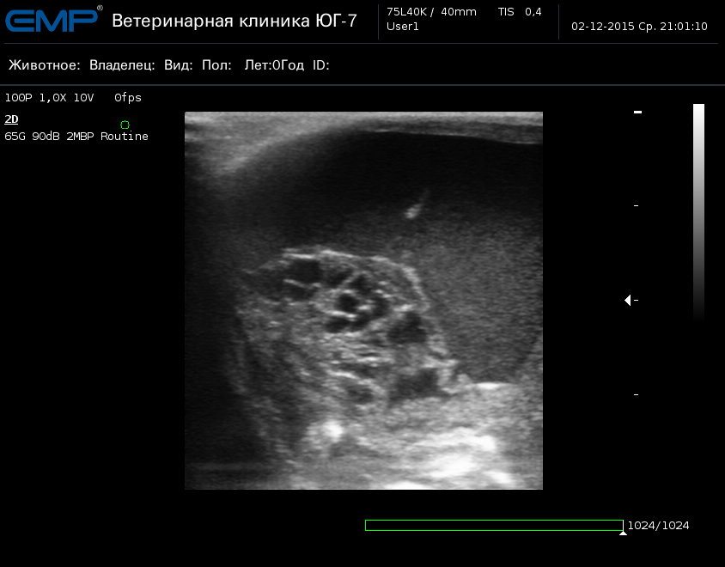Click the EMP logo in the header
The width and height of the screenshot is (725, 567).
[x=52, y=19]
